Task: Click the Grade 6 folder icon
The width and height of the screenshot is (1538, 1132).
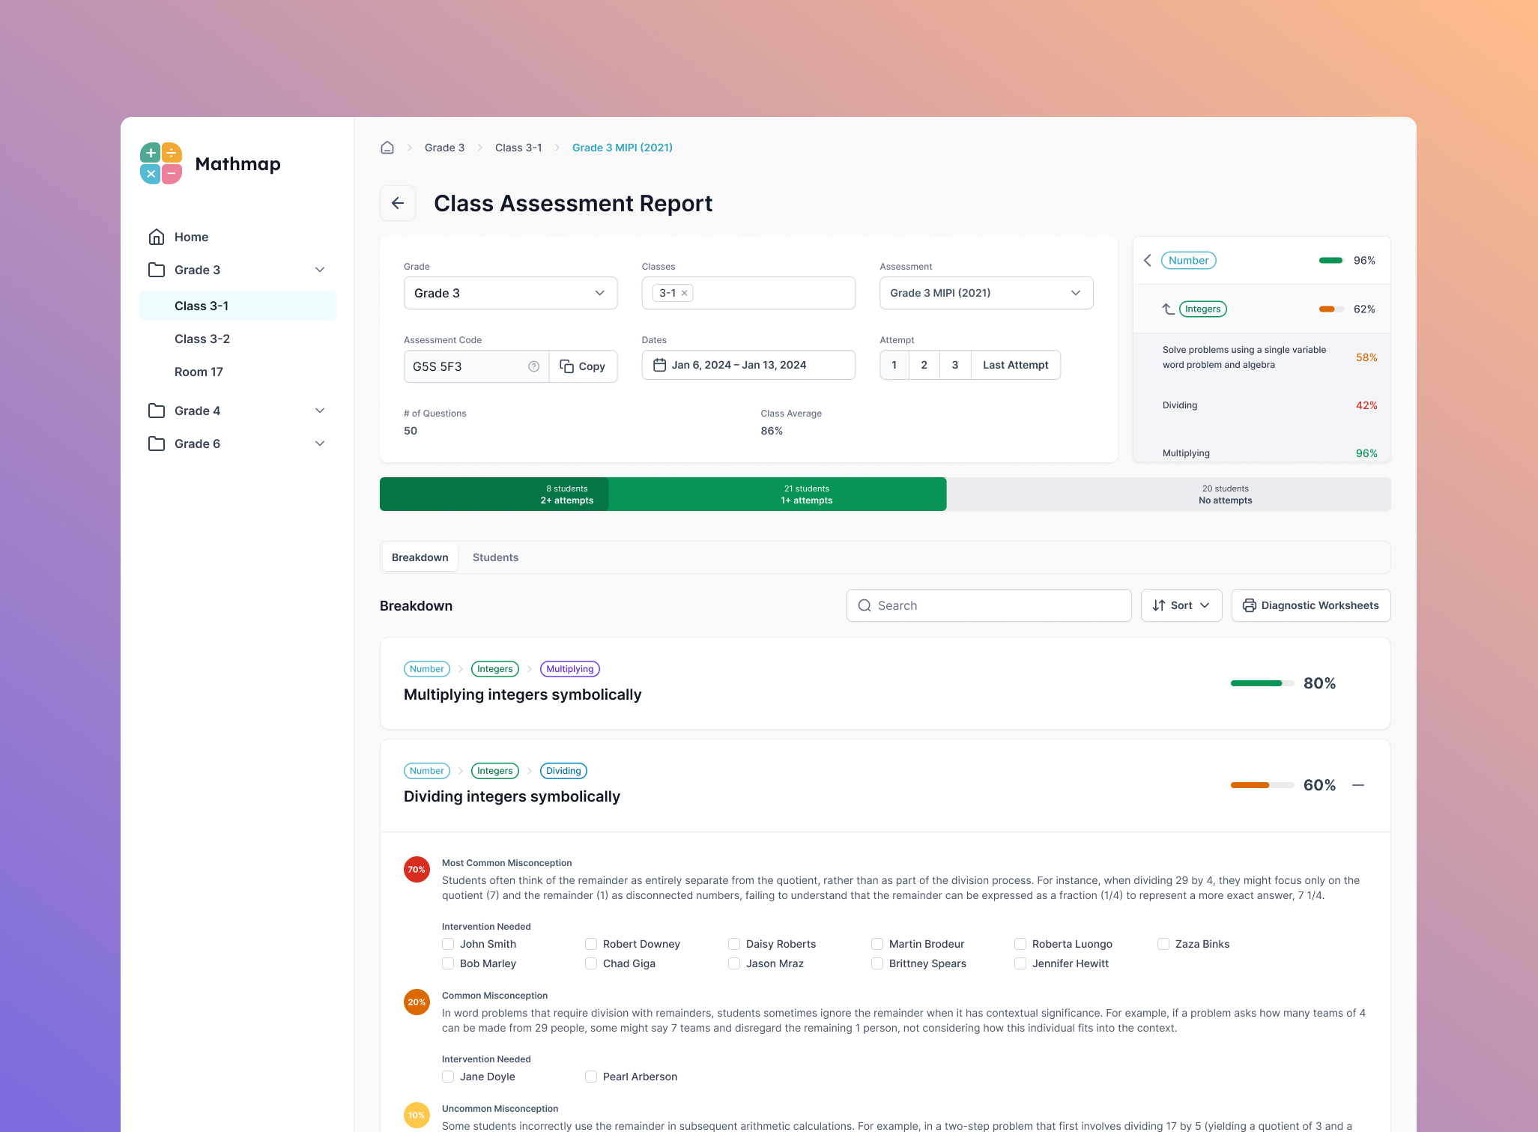Action: coord(157,444)
